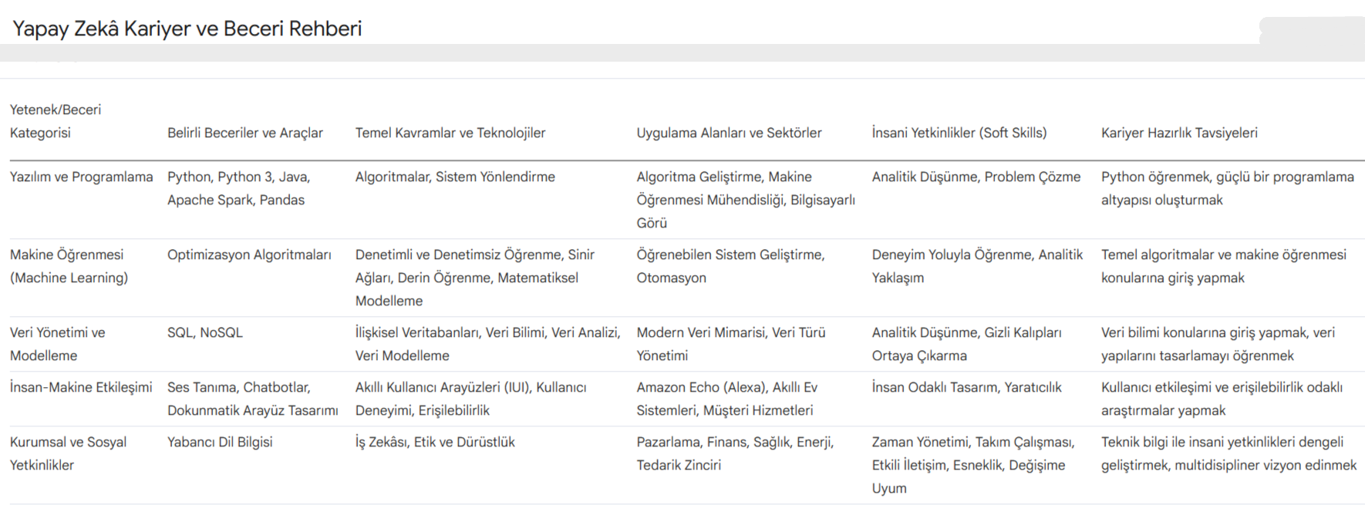Click the Uygulama Alanları ve Sektörler header

(729, 133)
